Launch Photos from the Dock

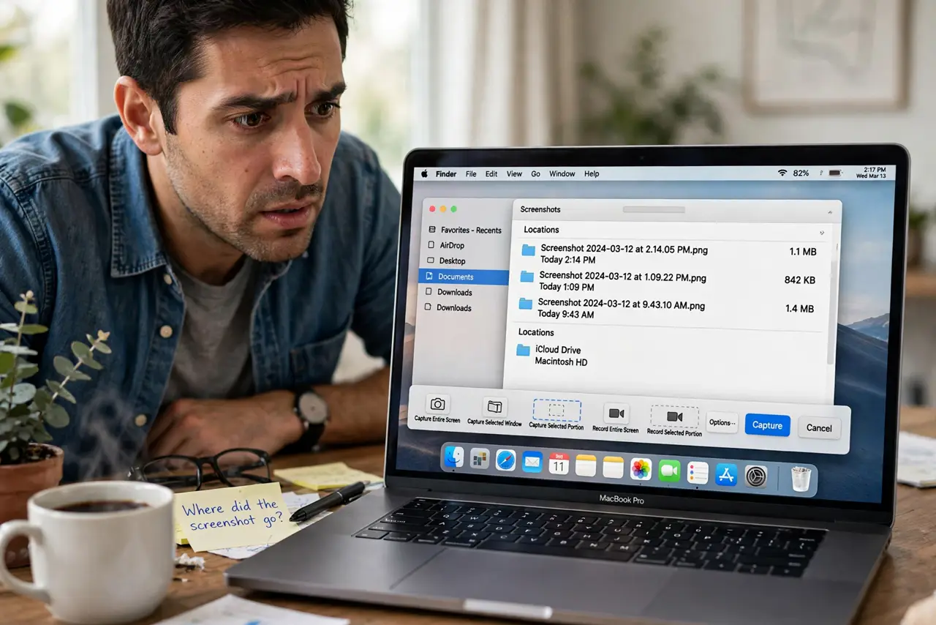coord(641,469)
